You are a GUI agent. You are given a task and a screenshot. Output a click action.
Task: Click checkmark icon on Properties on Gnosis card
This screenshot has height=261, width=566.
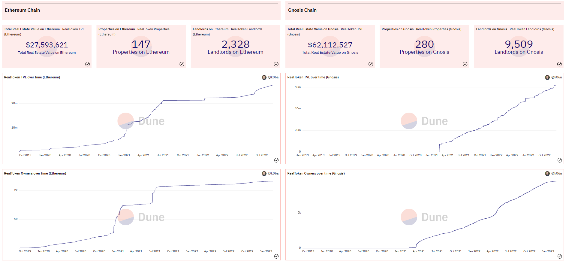click(465, 64)
